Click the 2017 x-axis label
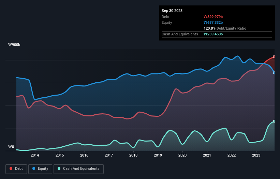 click(x=109, y=155)
